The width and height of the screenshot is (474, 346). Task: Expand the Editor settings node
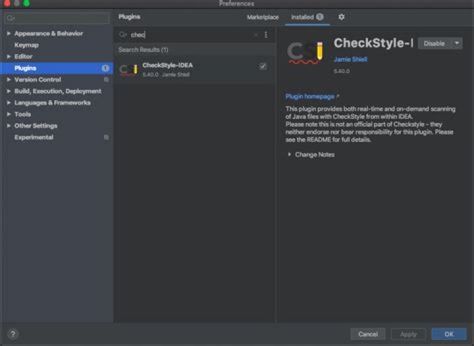(9, 57)
